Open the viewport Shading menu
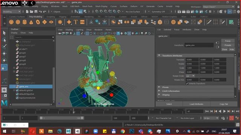This screenshot has width=241, height=135. point(69,30)
